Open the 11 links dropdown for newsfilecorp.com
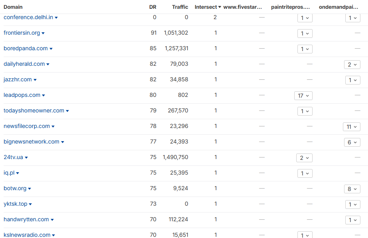This screenshot has height=238, width=368. [x=352, y=127]
